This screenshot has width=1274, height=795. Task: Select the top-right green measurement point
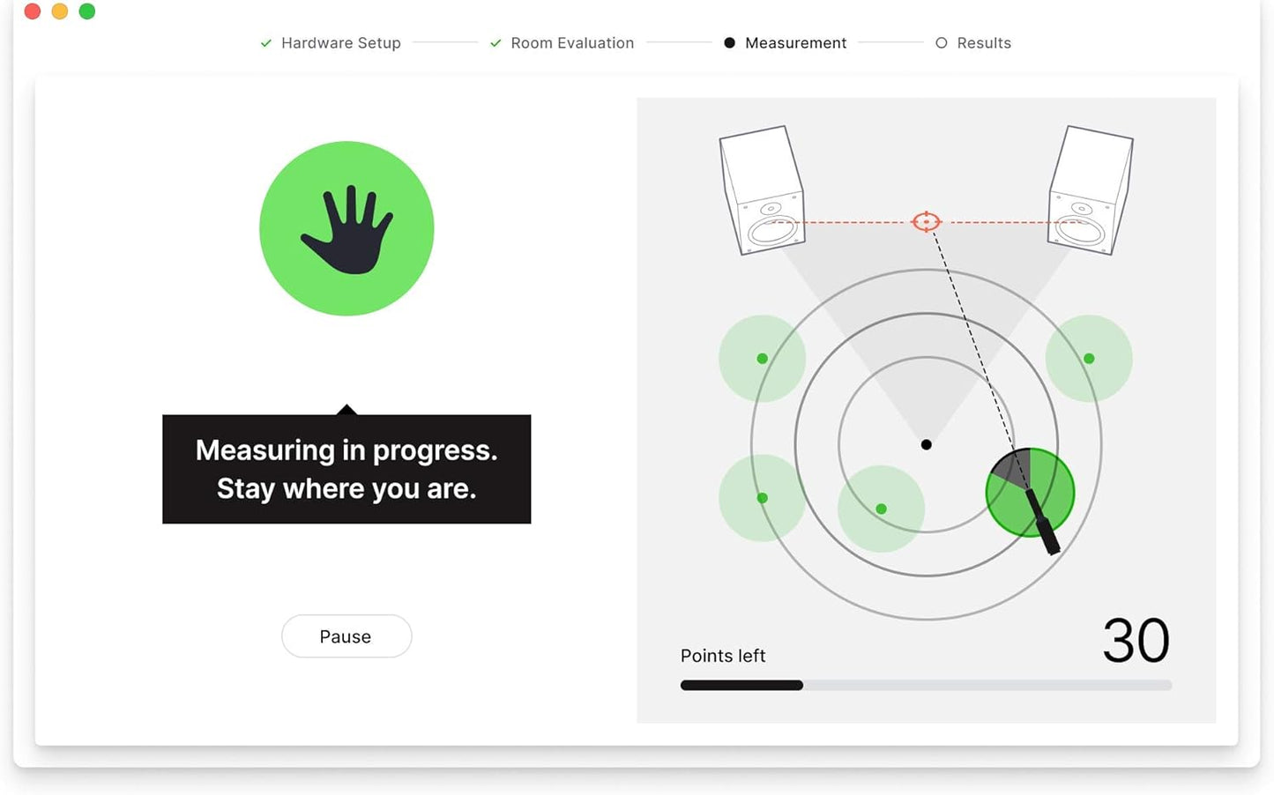coord(1089,357)
